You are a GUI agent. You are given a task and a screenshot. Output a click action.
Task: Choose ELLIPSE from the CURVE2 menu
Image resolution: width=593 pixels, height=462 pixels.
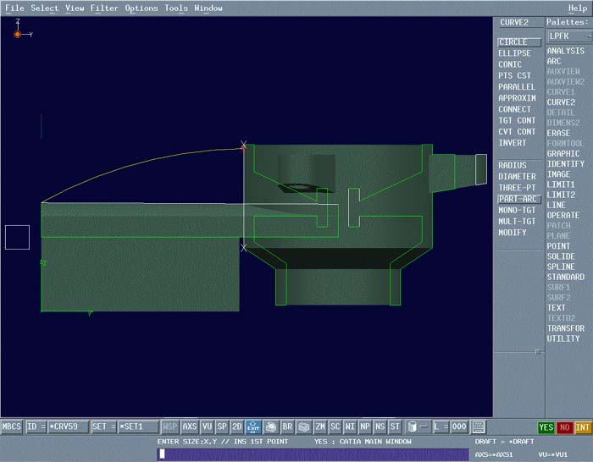click(514, 53)
